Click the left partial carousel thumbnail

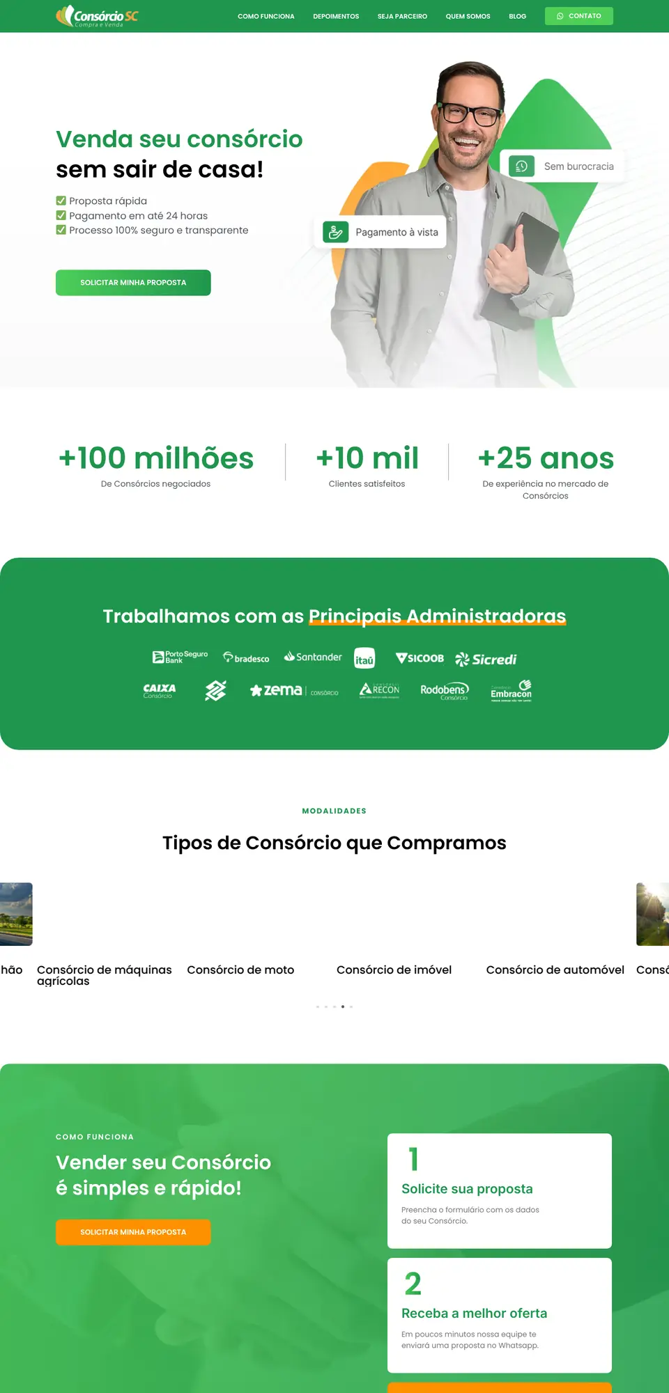coord(16,914)
